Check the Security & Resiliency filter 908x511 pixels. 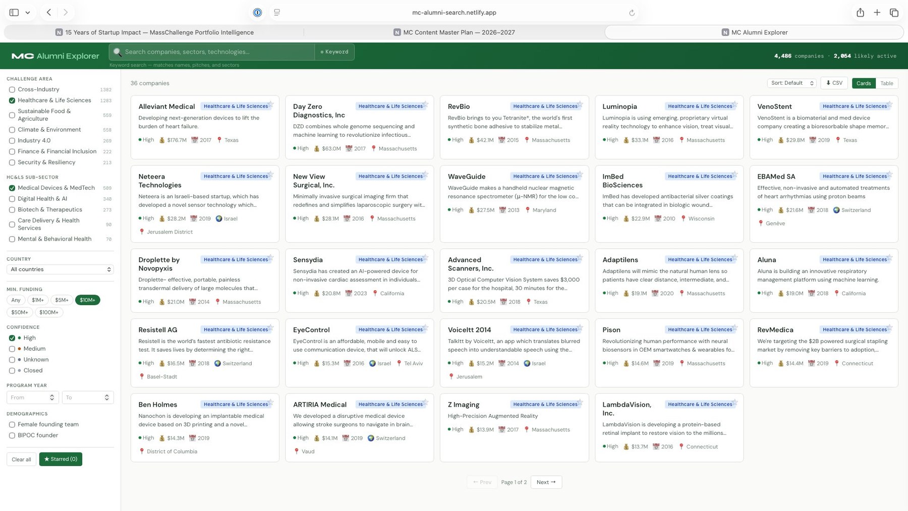point(12,162)
